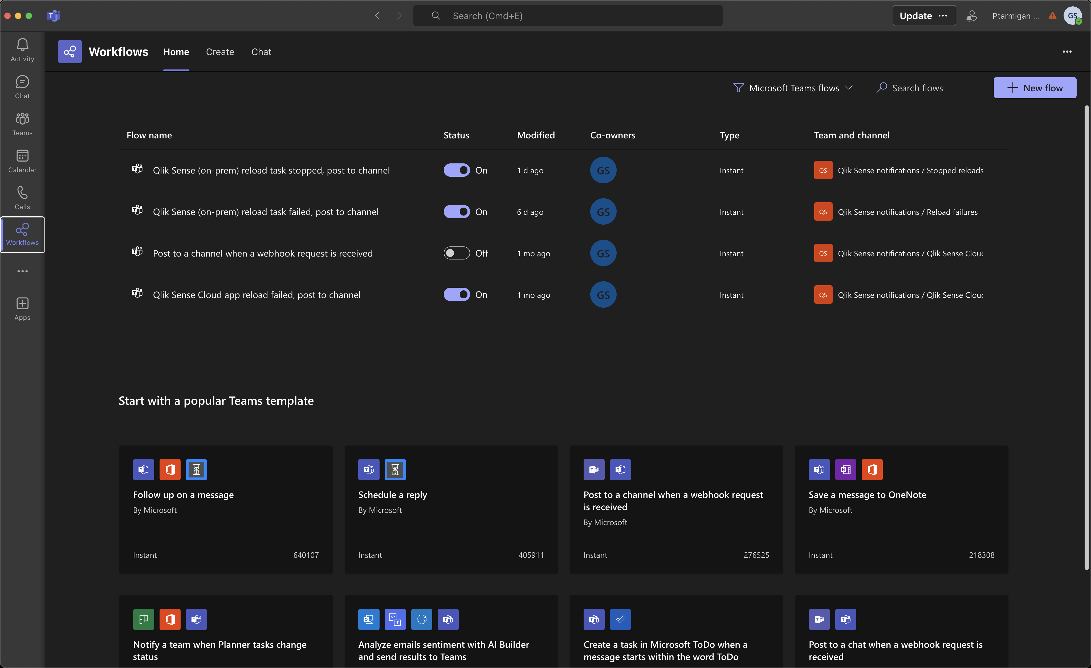Turn off the reload task stopped flow toggle
1091x668 pixels.
click(457, 170)
